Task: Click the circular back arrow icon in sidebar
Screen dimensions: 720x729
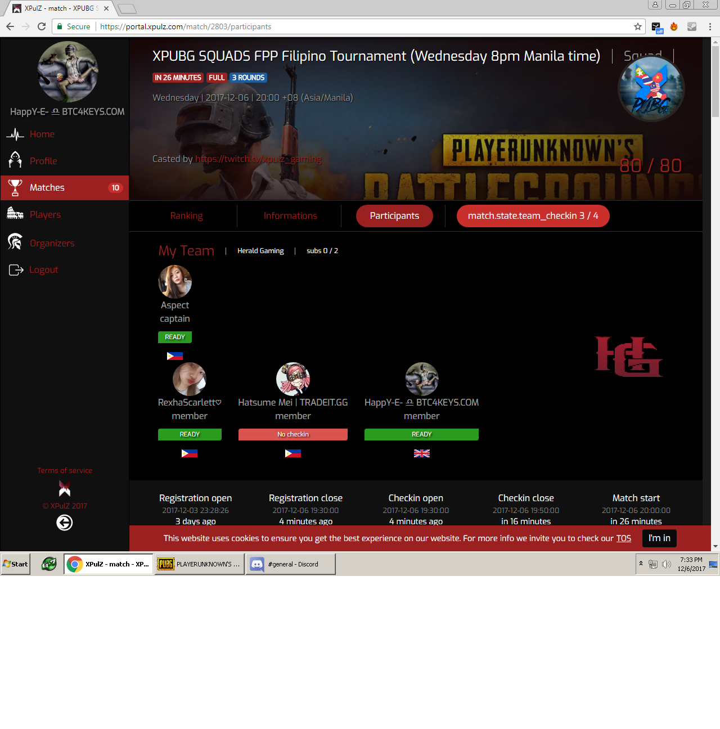Action: [65, 523]
